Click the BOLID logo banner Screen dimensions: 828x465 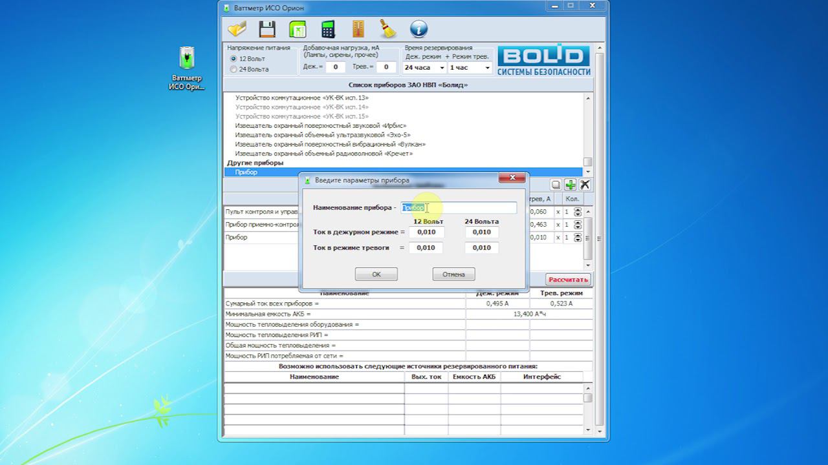(544, 61)
